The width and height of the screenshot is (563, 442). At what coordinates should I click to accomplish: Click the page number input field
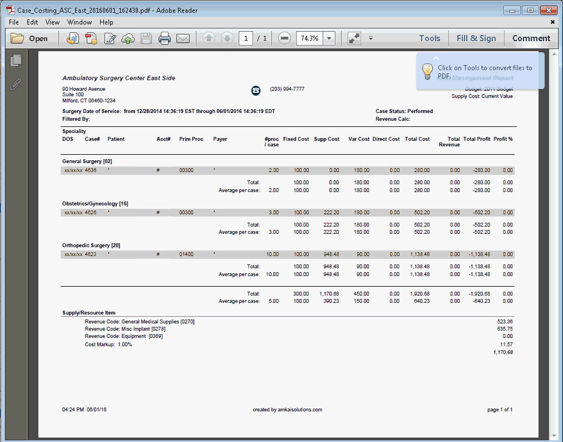pos(245,38)
